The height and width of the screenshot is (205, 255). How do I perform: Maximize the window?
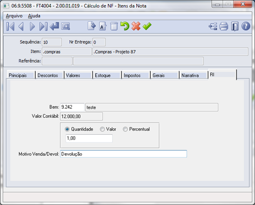[228, 4]
